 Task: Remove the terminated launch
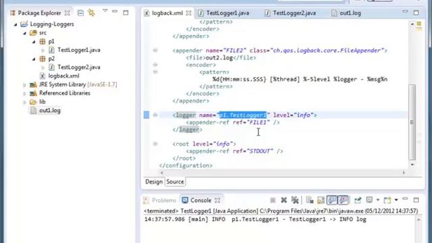coord(283,200)
